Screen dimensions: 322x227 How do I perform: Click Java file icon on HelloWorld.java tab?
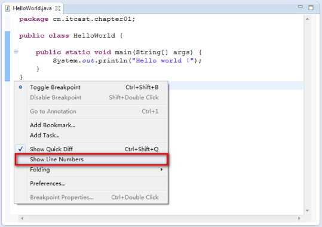point(7,8)
